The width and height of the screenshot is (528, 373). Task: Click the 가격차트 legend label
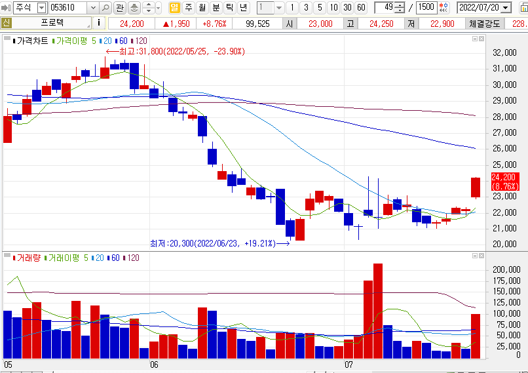32,41
